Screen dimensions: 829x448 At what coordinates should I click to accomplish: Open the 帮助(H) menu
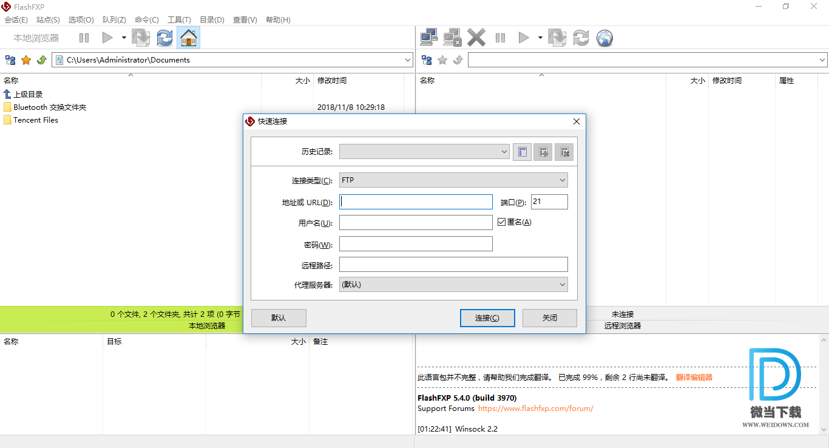click(x=278, y=20)
